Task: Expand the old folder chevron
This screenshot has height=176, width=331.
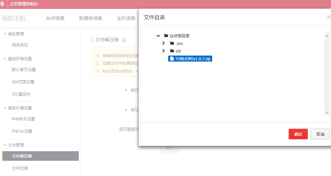Action: click(x=164, y=51)
